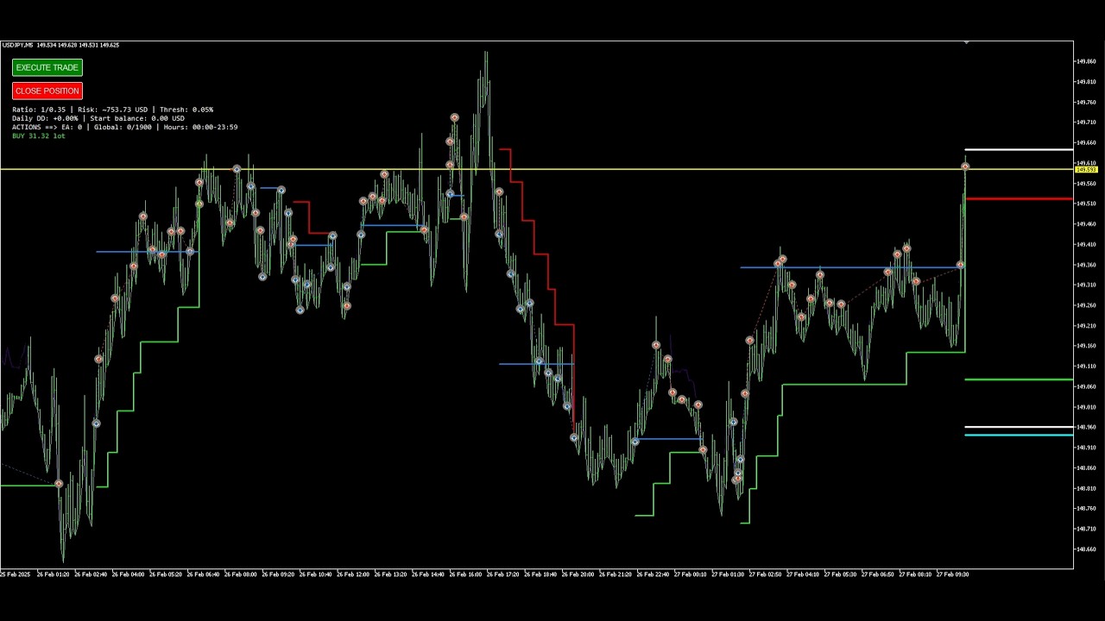Click the 149.810 price scale label
1105x621 pixels.
coord(1086,82)
